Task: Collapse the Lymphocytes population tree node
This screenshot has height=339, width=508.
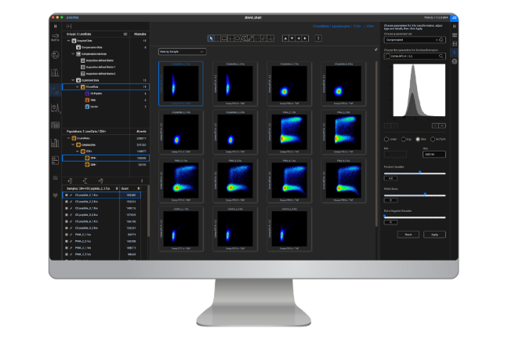Action: click(x=72, y=144)
